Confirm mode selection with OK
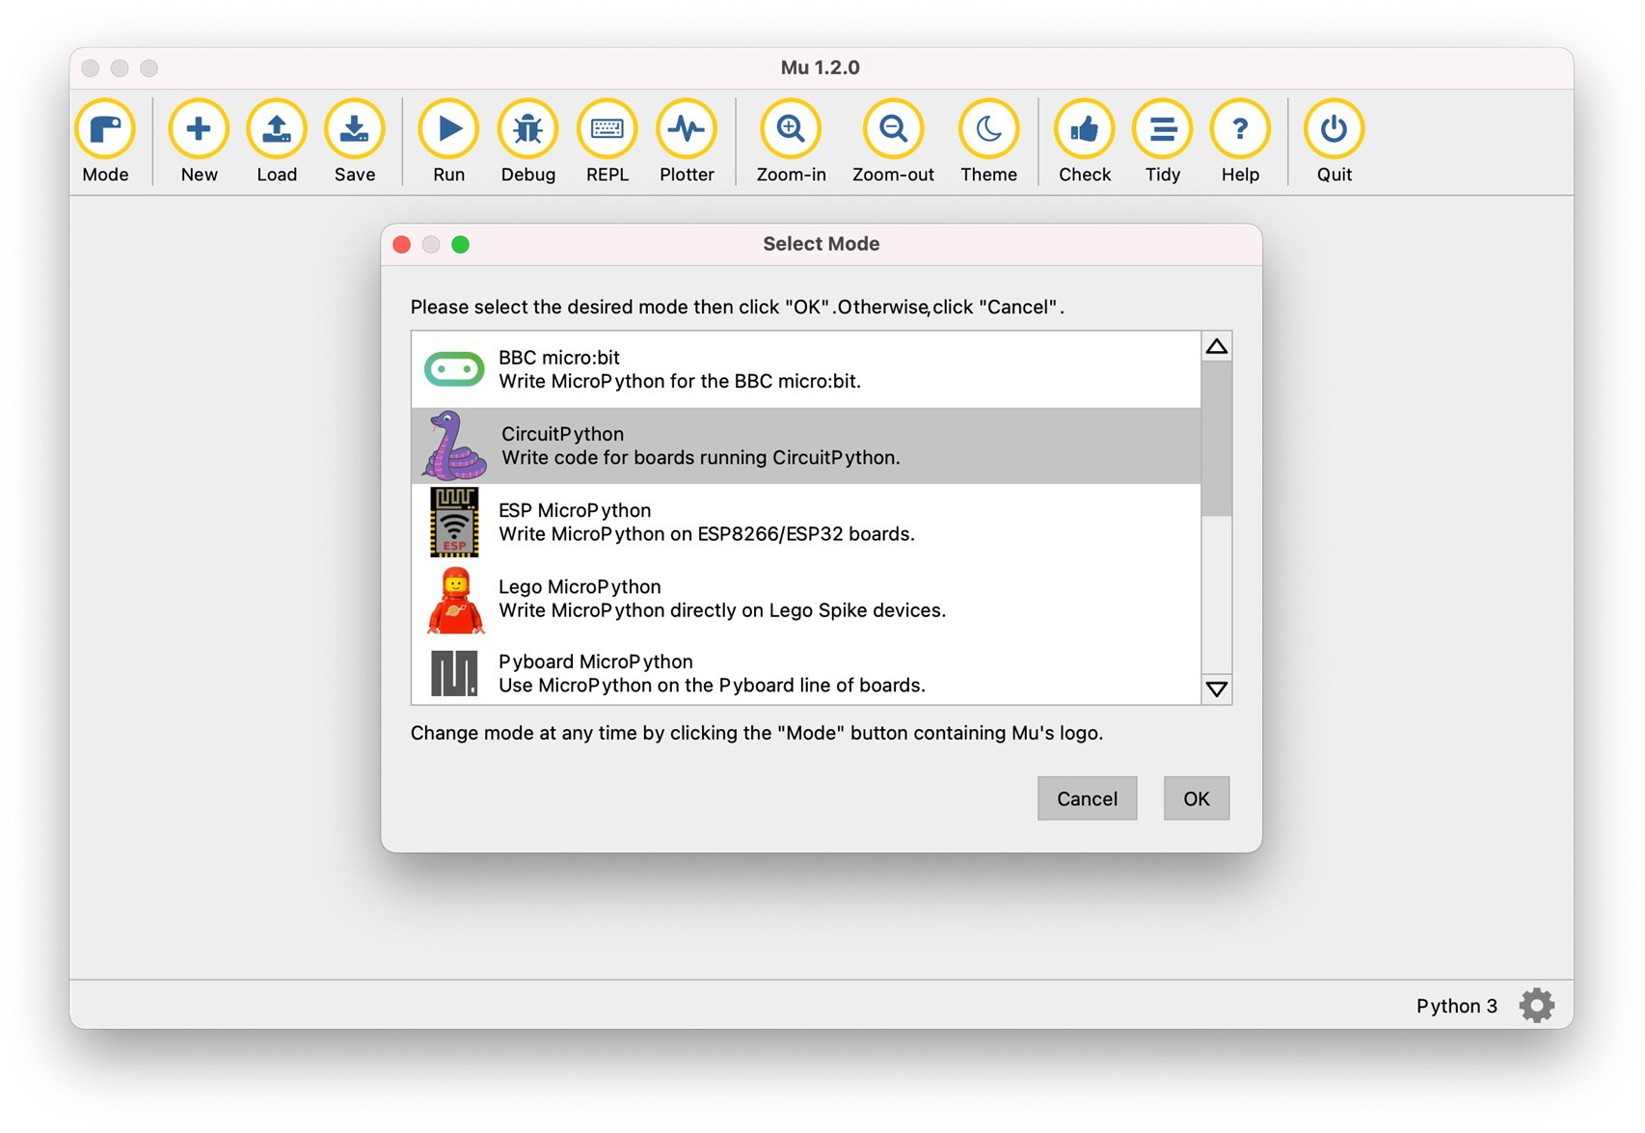The image size is (1645, 1133). pyautogui.click(x=1197, y=798)
